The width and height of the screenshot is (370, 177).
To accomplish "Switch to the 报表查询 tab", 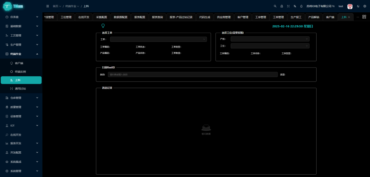I will [x=158, y=17].
